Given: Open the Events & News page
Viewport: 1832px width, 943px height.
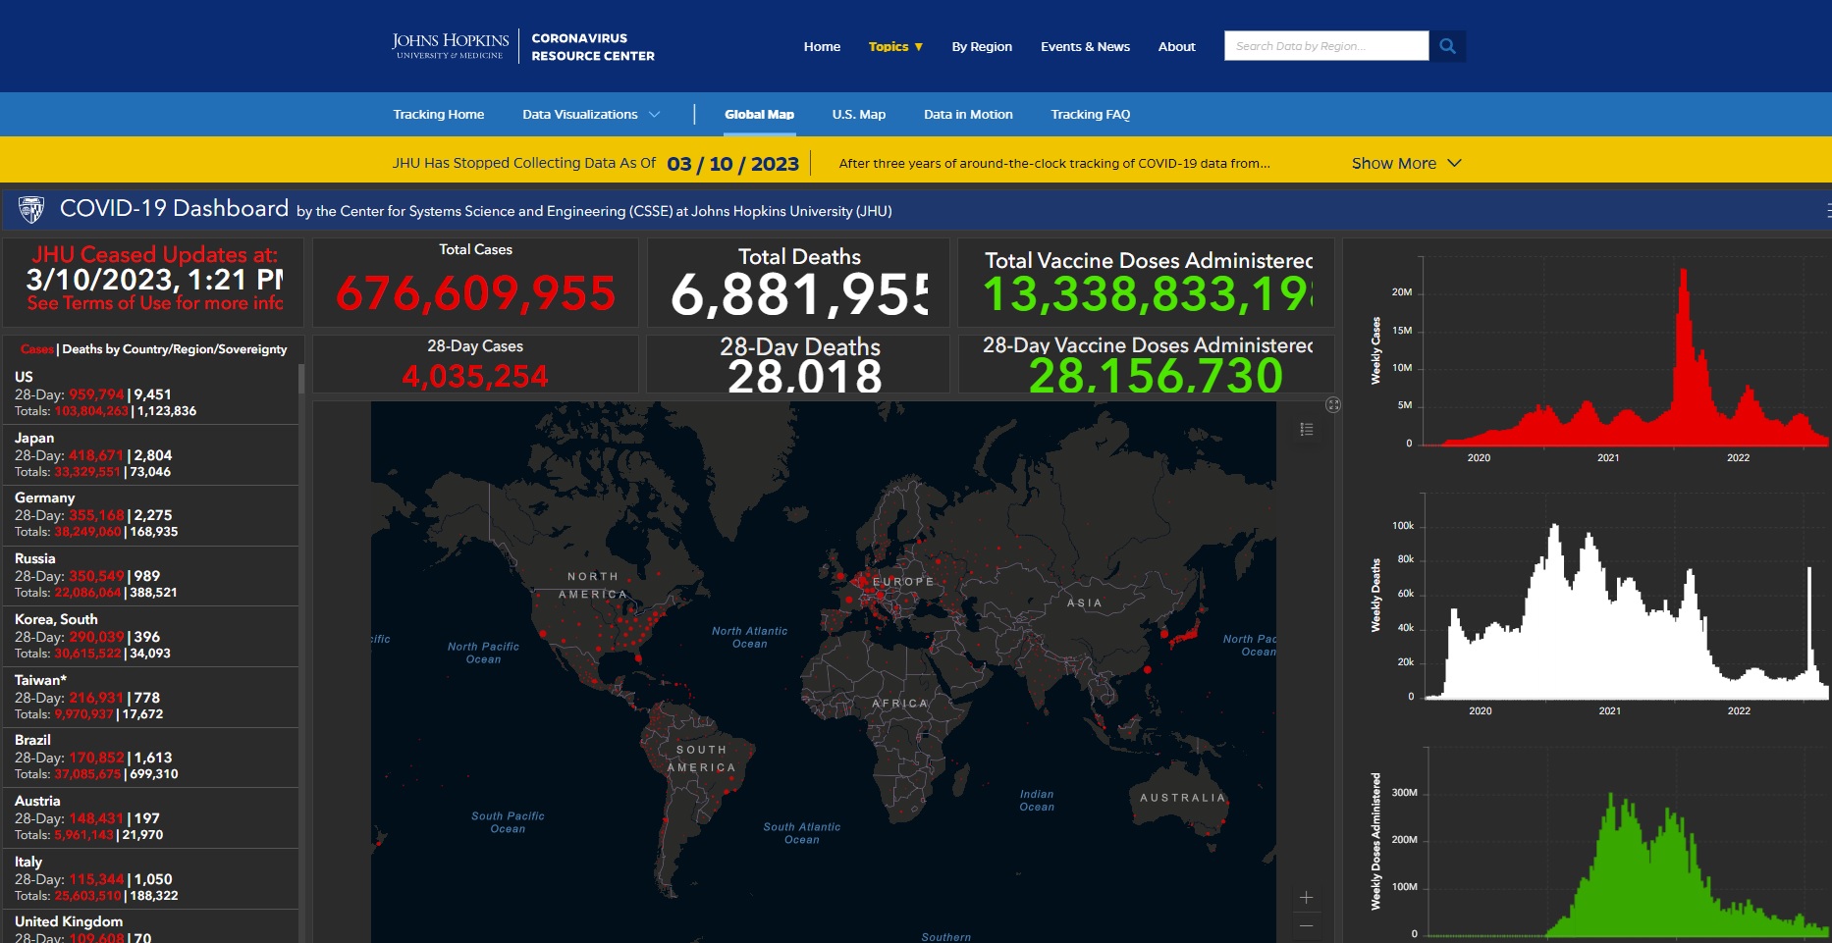Looking at the screenshot, I should tap(1085, 46).
